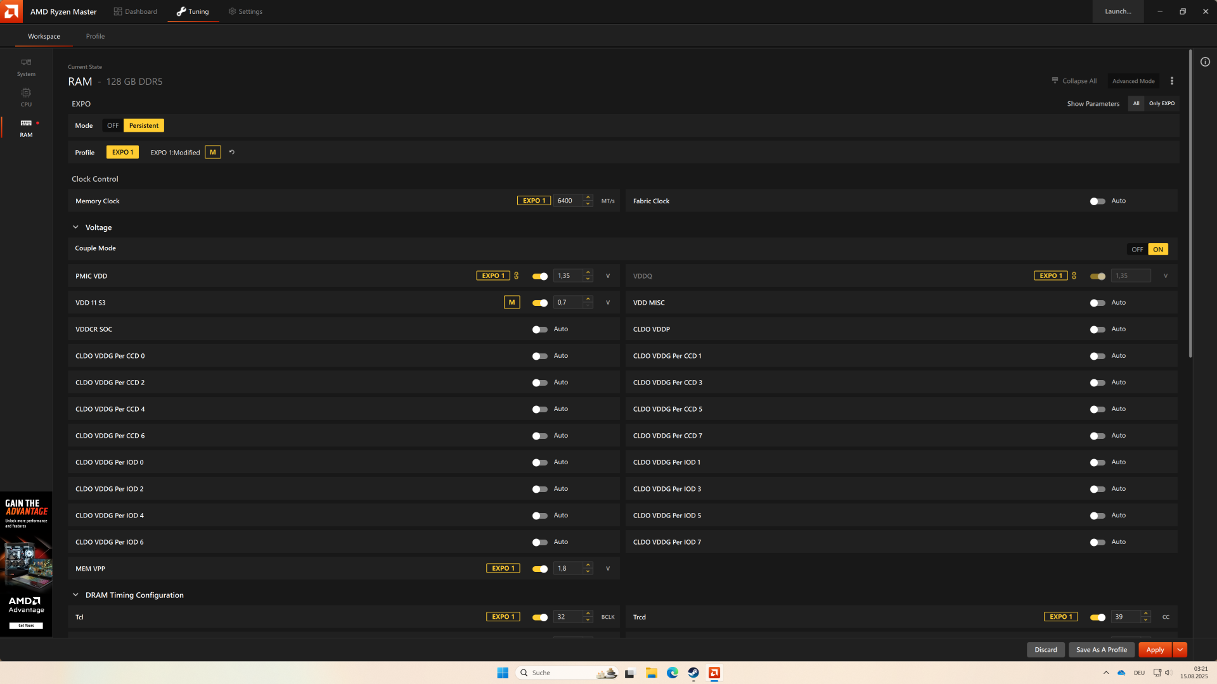Screen dimensions: 1217x684
Task: Toggle CLDO VDDG Per CCD 0 switch
Action: coord(540,356)
